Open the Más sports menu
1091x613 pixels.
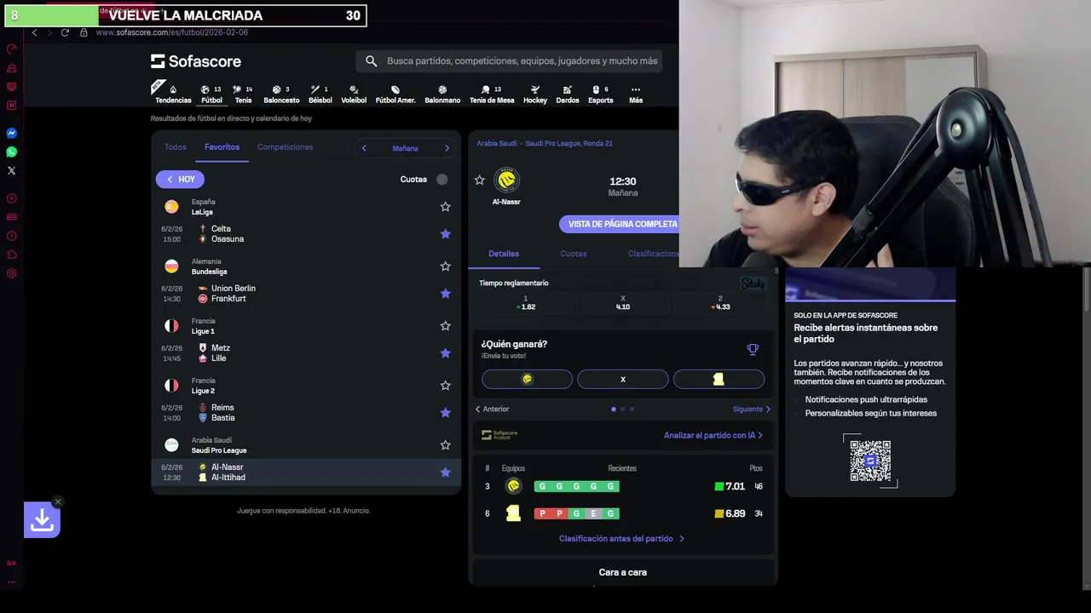(x=636, y=94)
